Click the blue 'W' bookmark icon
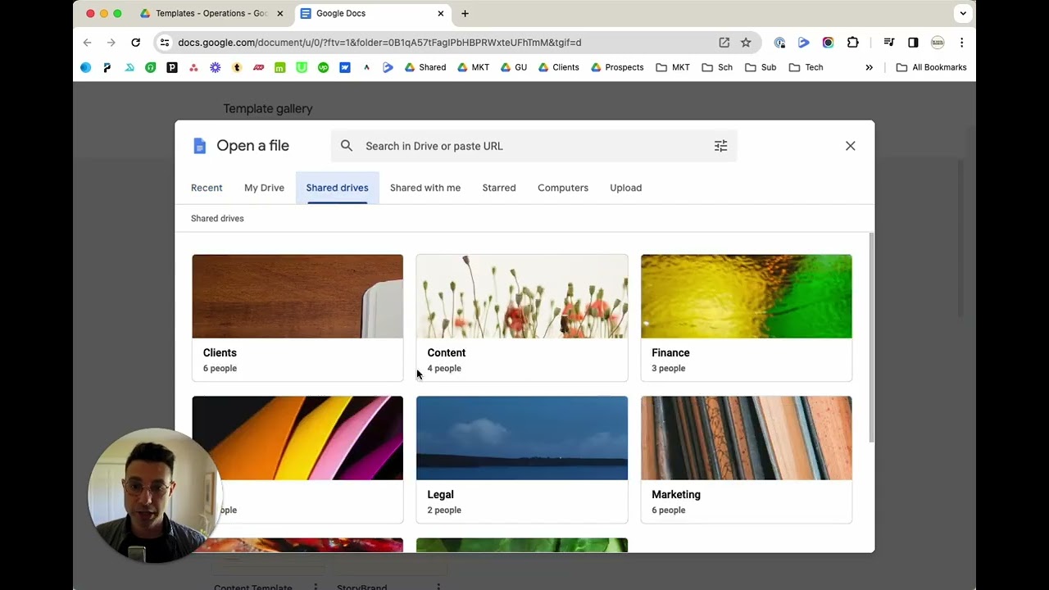This screenshot has width=1049, height=590. [345, 67]
